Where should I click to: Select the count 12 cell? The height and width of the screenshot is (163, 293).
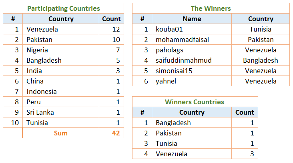point(111,29)
